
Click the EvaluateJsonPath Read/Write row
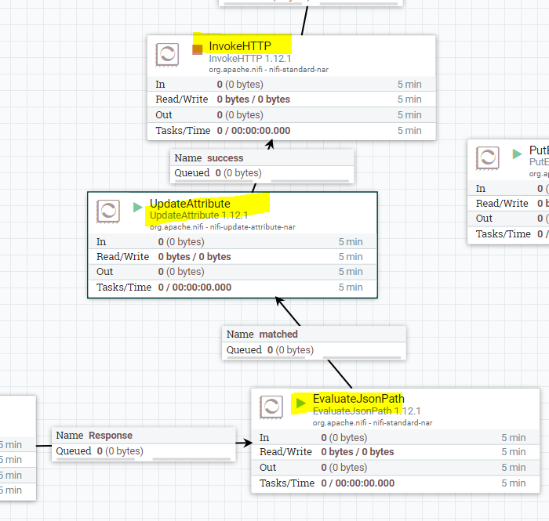[x=395, y=452]
